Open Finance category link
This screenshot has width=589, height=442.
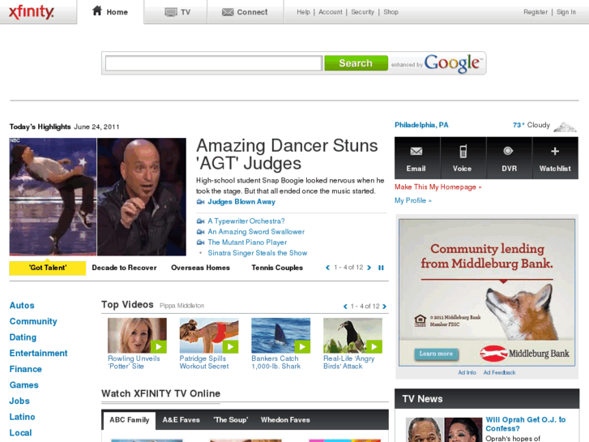26,369
